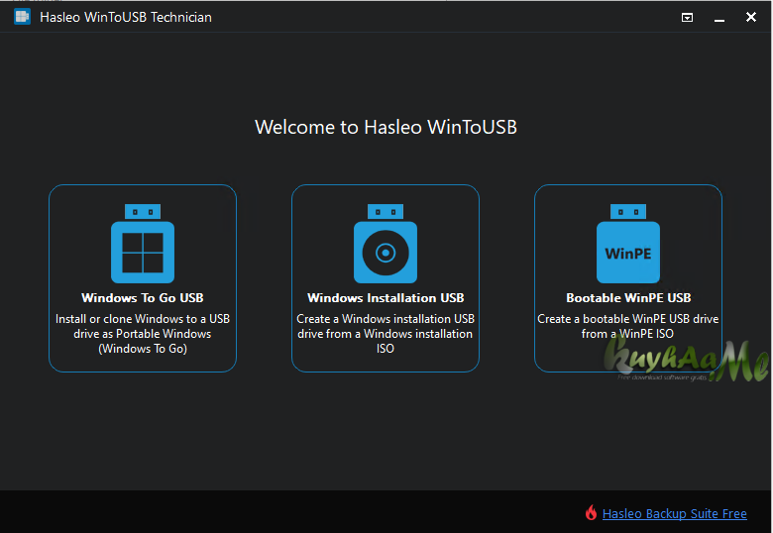Close the WinToUSB window
The image size is (773, 533).
click(751, 17)
